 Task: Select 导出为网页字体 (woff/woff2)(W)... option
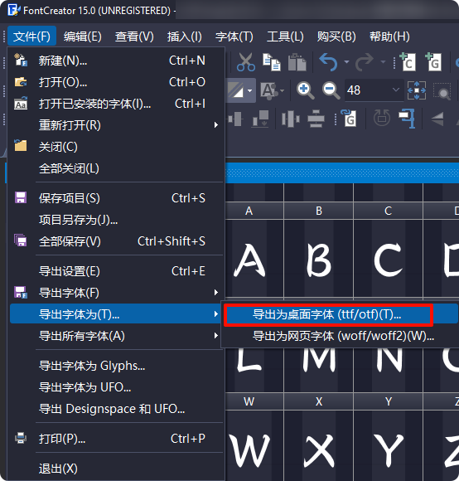pyautogui.click(x=341, y=336)
